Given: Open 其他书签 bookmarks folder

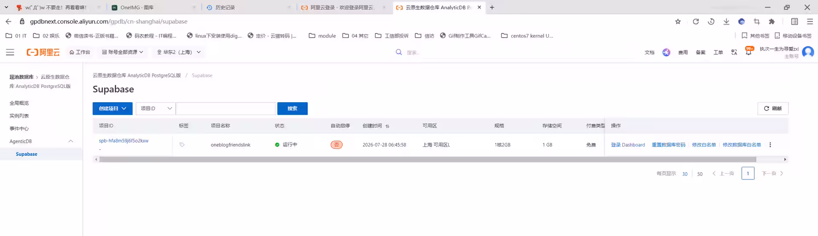Looking at the screenshot, I should [x=755, y=36].
